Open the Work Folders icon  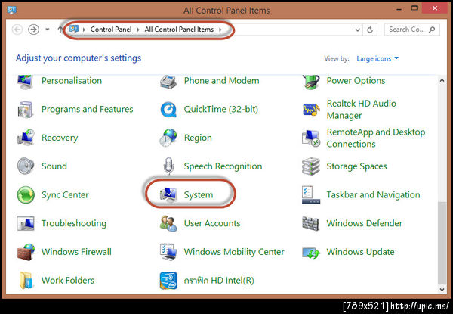click(x=26, y=280)
